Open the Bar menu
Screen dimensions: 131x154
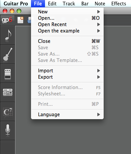click(85, 4)
